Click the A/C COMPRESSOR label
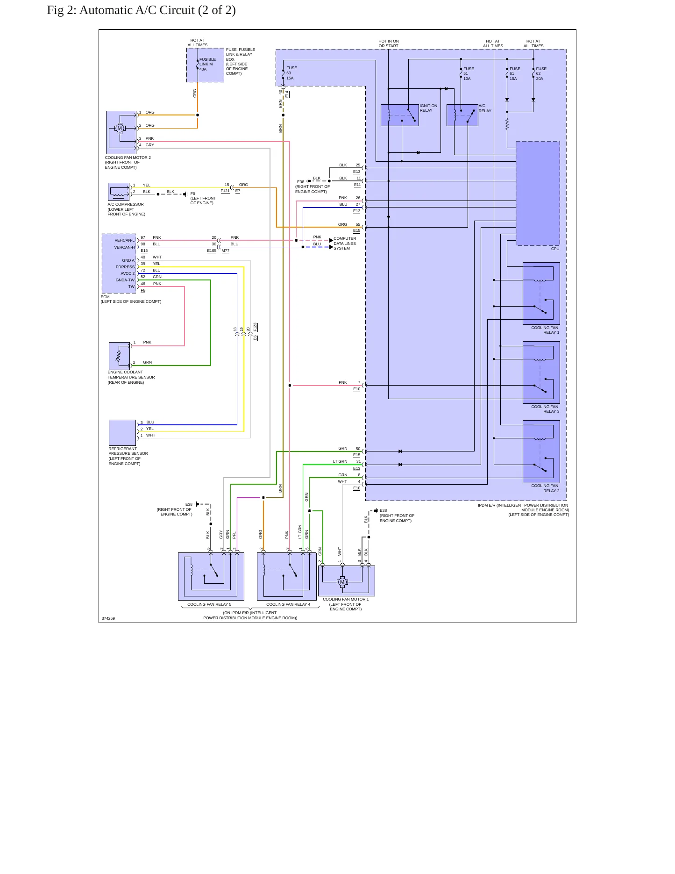 pos(126,204)
